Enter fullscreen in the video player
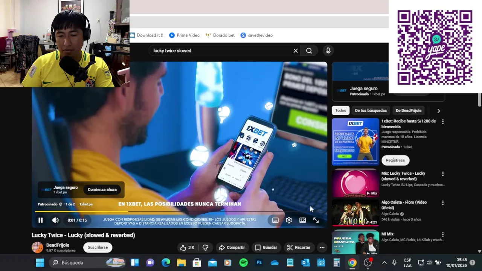Viewport: 482px width, 271px height. point(316,220)
